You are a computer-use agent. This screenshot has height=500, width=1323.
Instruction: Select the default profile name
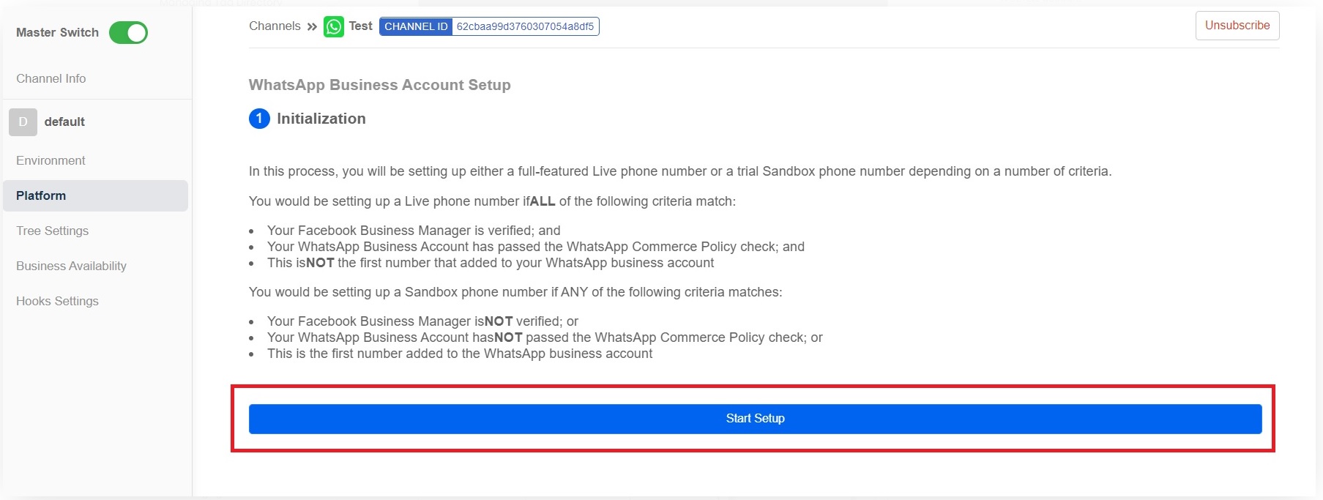(x=64, y=122)
